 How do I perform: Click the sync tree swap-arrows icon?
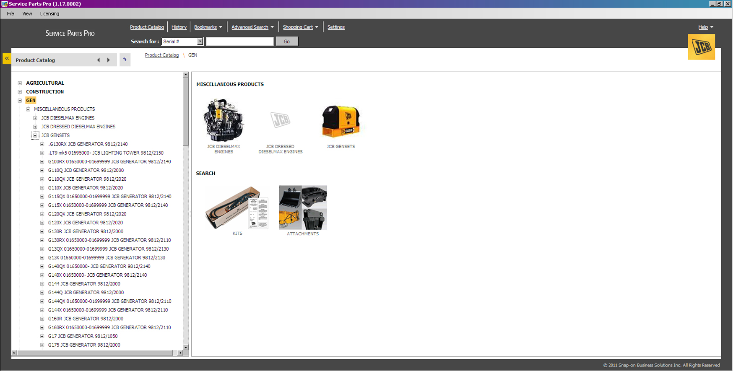point(125,60)
